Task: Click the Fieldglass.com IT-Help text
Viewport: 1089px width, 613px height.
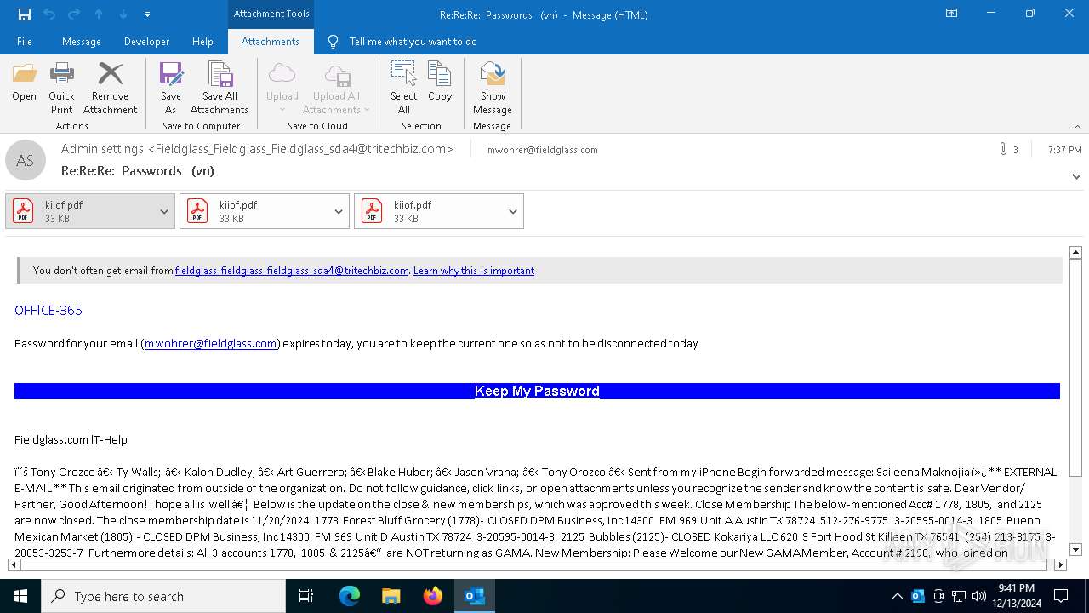Action: pyautogui.click(x=71, y=439)
